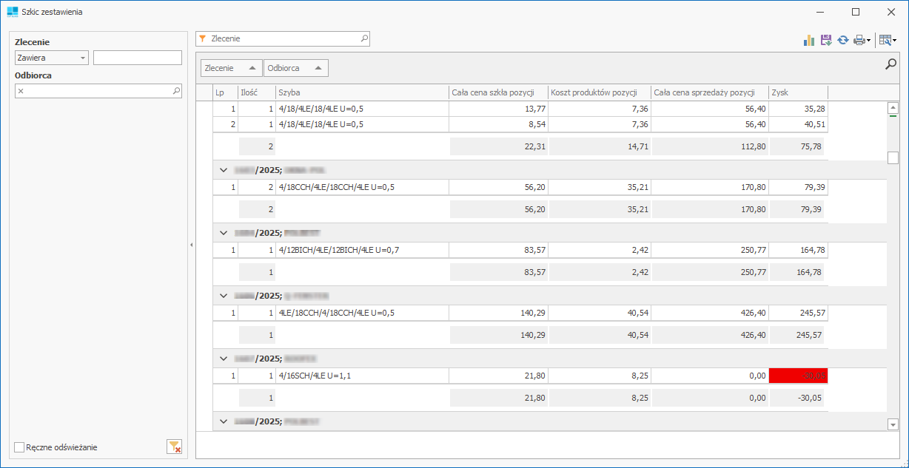This screenshot has height=468, width=909.
Task: Refresh the report data
Action: point(843,40)
